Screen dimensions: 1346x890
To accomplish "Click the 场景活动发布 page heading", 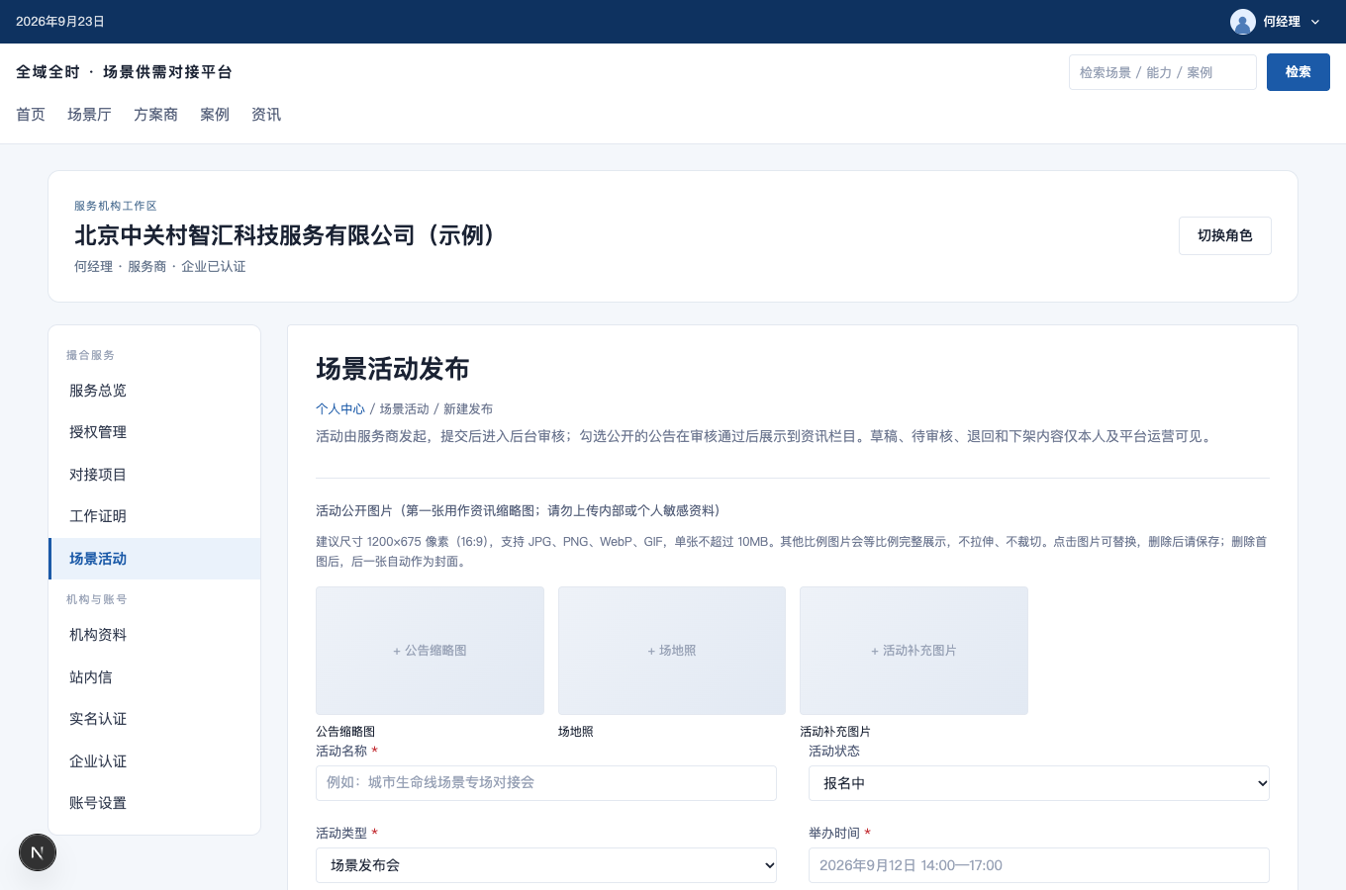I will pyautogui.click(x=393, y=369).
